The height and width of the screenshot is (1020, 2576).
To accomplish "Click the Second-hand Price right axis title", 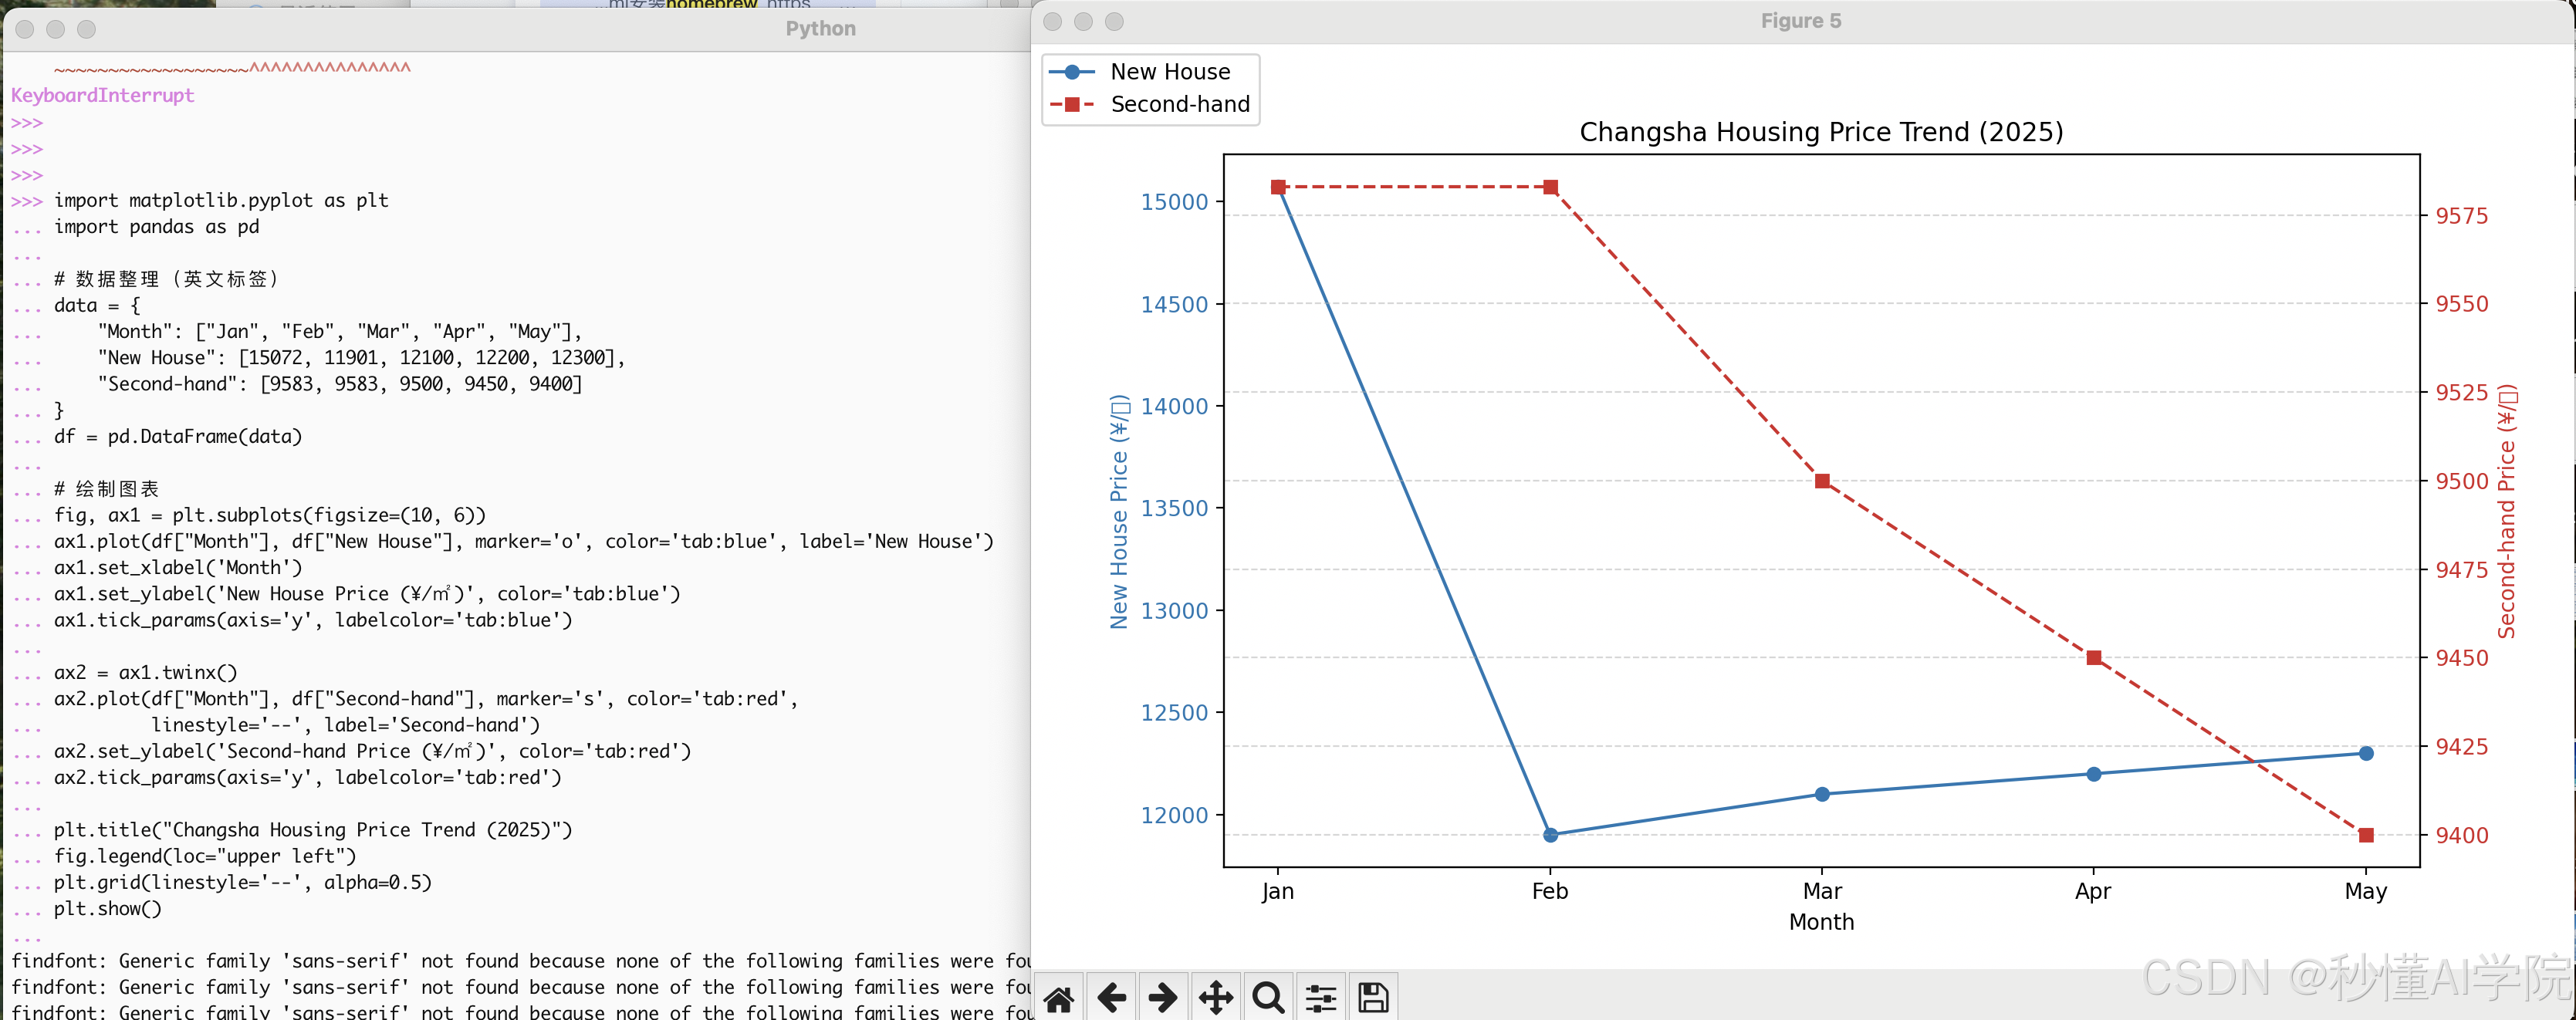I will (x=2506, y=511).
